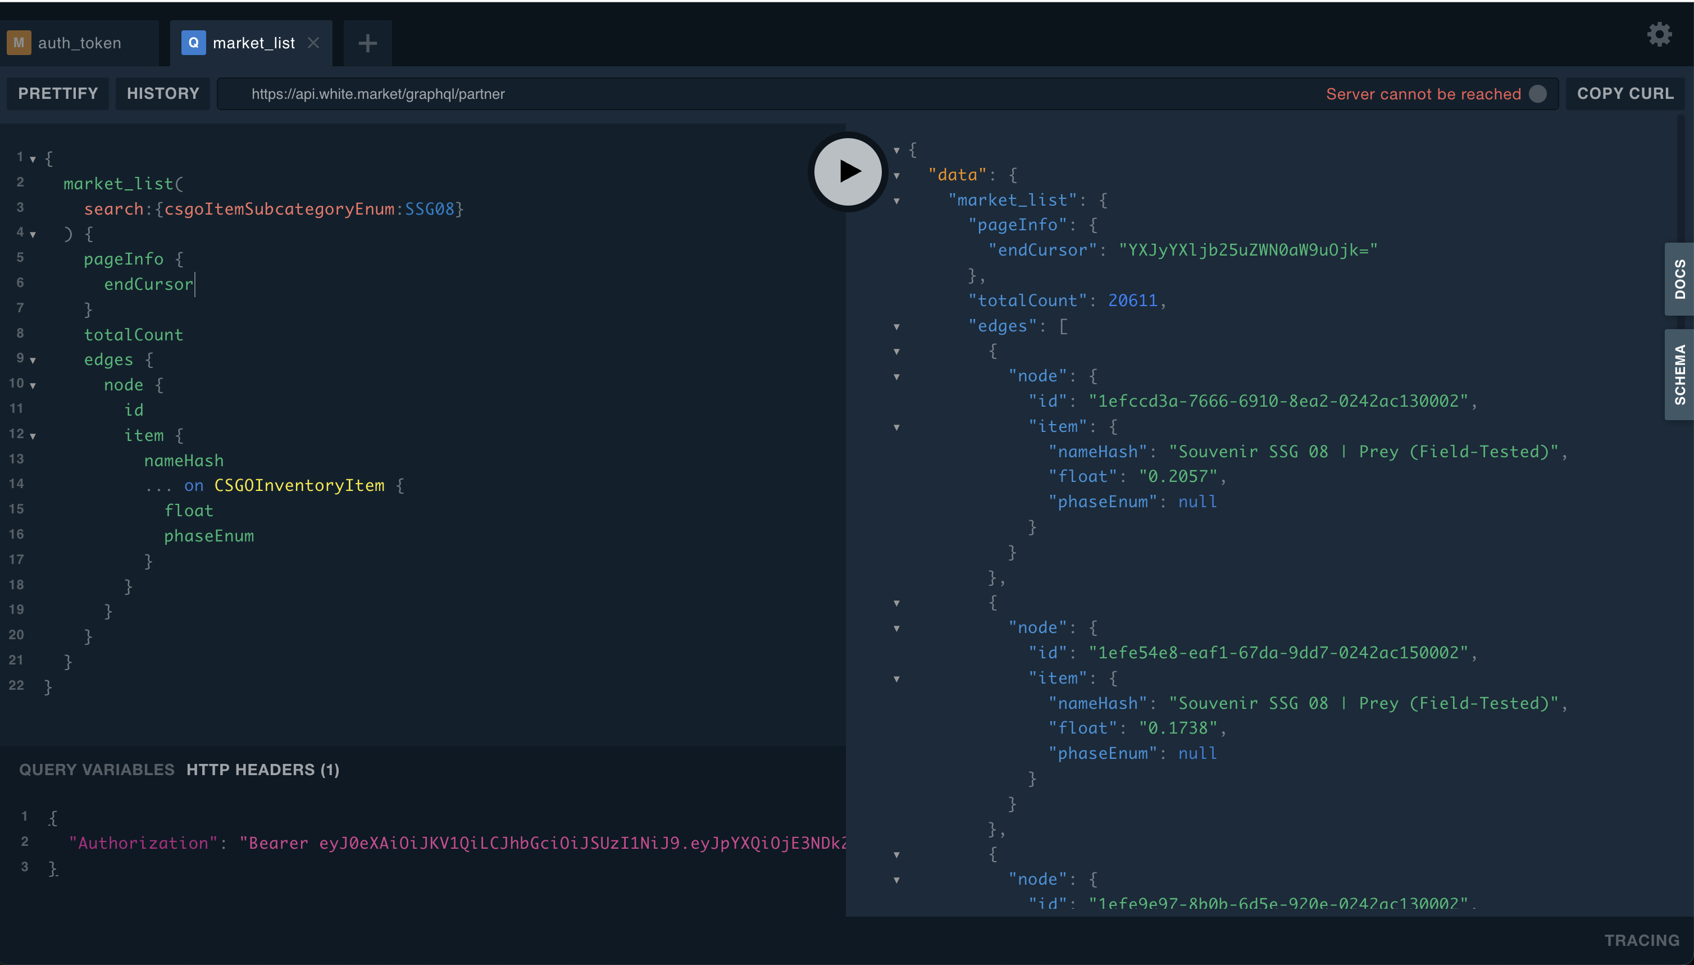Screen dimensions: 1694x965
Task: Open the settings gear icon
Action: click(x=1660, y=34)
